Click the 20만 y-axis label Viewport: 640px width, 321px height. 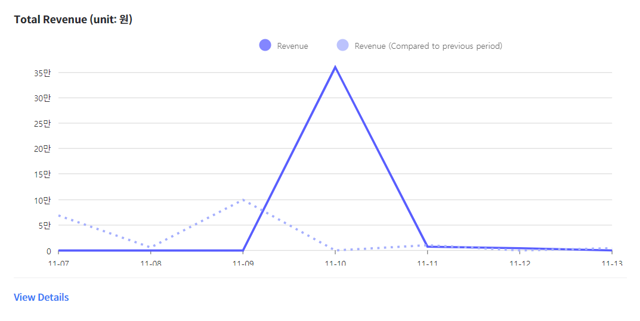coord(42,149)
